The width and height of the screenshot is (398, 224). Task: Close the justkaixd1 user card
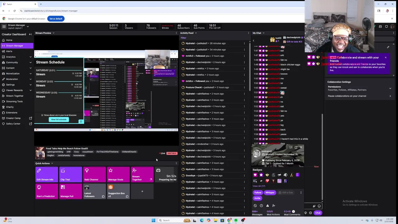(x=301, y=147)
